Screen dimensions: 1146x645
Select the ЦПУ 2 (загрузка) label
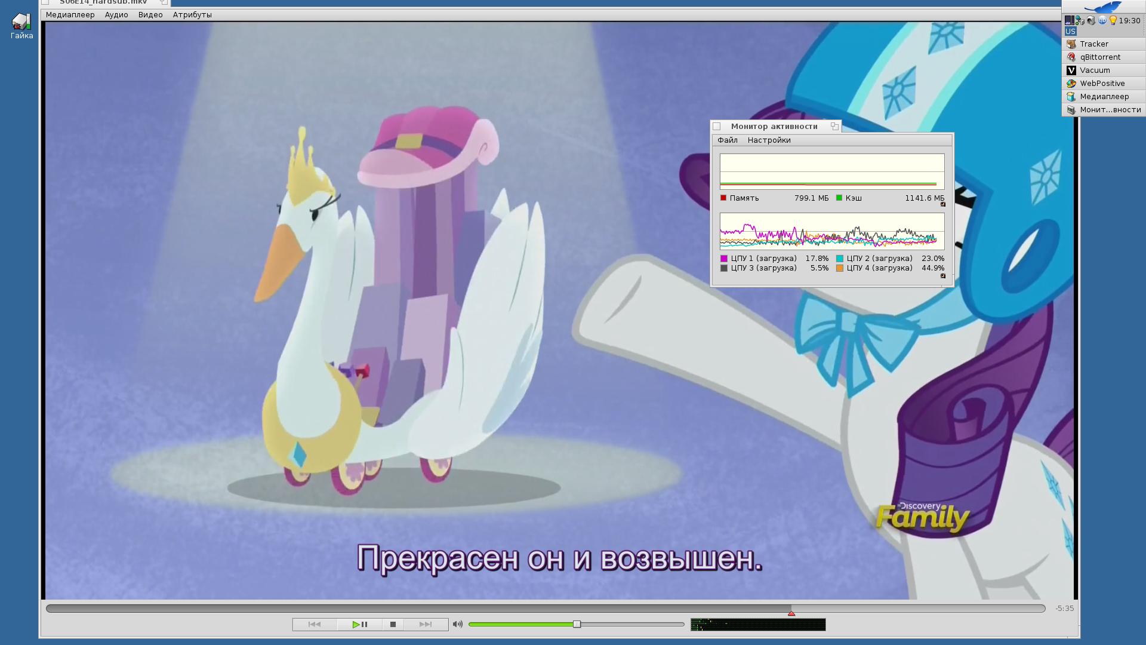coord(880,259)
